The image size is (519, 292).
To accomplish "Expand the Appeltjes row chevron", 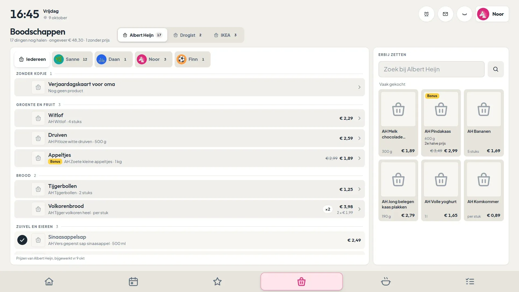I will click(x=359, y=158).
